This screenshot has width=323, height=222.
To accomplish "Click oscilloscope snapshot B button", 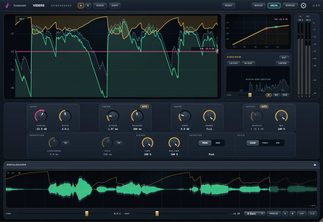I will click(292, 214).
